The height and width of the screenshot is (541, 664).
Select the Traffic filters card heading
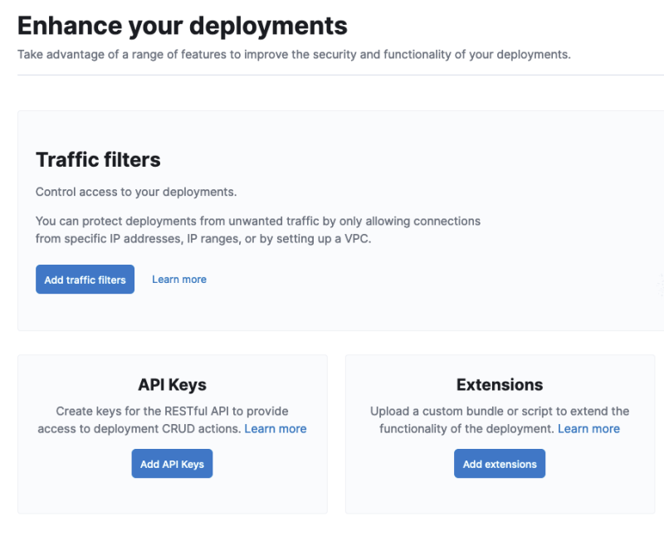98,159
